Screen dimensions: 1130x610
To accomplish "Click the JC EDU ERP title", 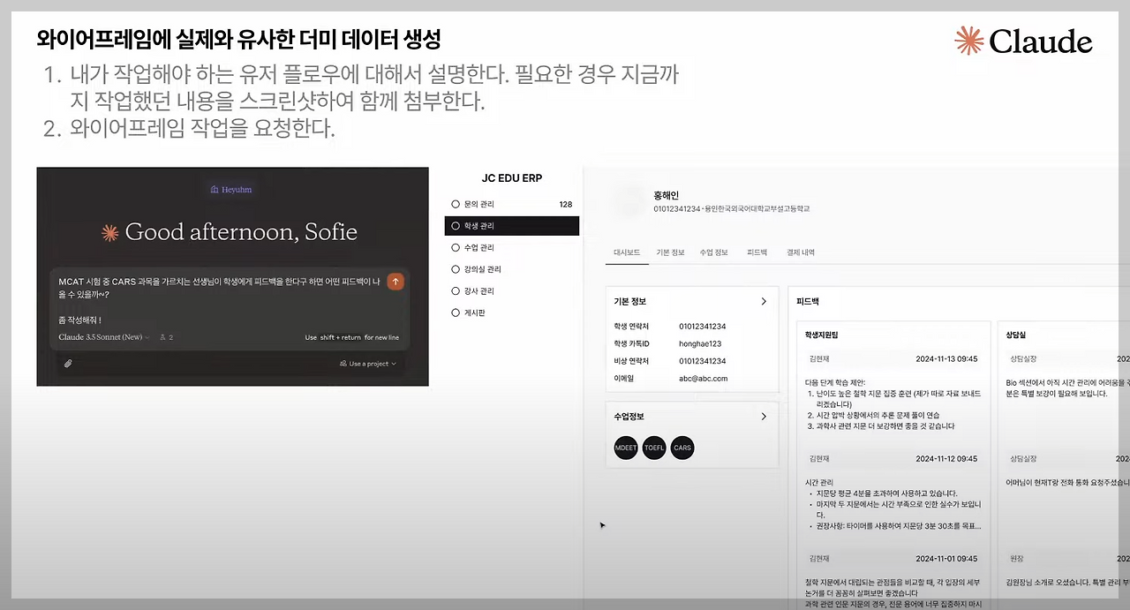I will coord(512,177).
